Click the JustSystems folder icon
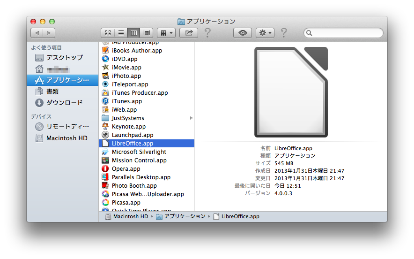Viewport: 414px width, 259px height. tap(105, 118)
